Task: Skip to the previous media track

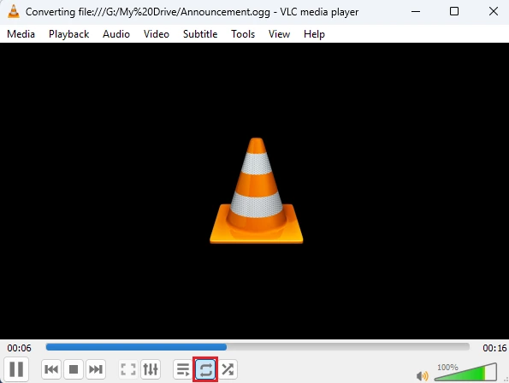Action: [51, 369]
